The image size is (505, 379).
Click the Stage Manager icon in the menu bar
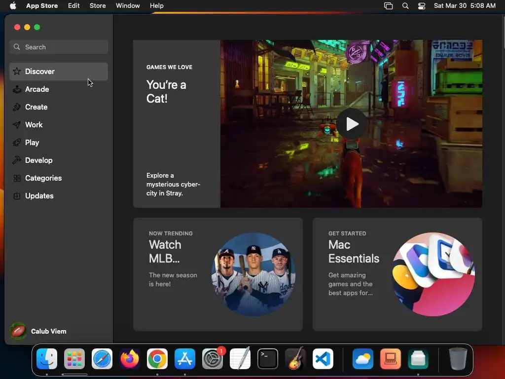click(389, 6)
